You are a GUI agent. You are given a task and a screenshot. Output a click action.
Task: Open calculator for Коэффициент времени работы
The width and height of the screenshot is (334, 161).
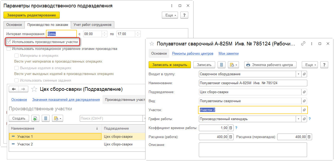(x=230, y=128)
